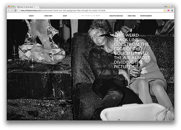Click the red close window button
The image size is (181, 130).
[9, 6]
